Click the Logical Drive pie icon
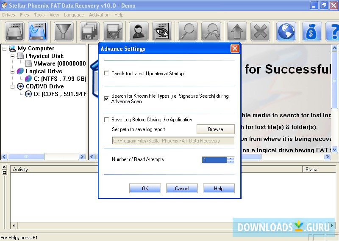 point(20,71)
